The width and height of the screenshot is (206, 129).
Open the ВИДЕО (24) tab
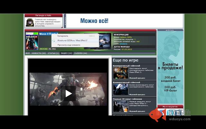(x=67, y=53)
